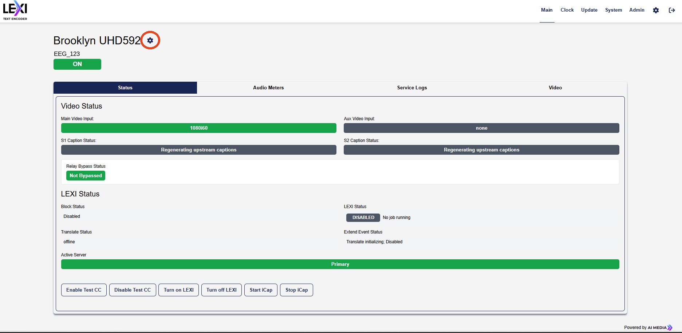Click the LEXI Text Encoder logo

[15, 11]
